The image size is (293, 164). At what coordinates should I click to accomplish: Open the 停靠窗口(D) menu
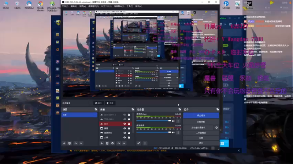pyautogui.click(x=93, y=6)
